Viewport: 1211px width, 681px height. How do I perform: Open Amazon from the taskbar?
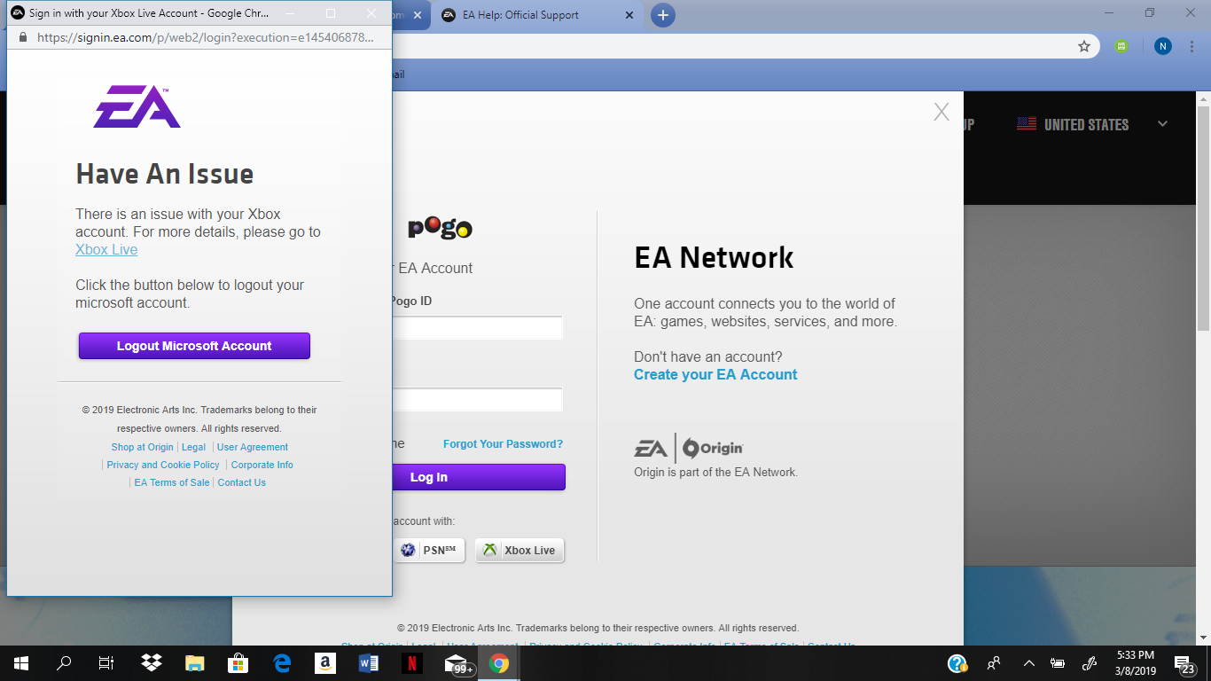(x=325, y=663)
